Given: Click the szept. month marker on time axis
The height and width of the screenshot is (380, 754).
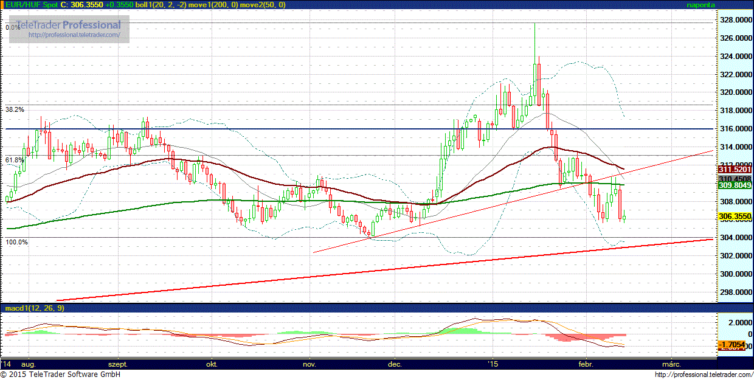Looking at the screenshot, I should [x=118, y=364].
